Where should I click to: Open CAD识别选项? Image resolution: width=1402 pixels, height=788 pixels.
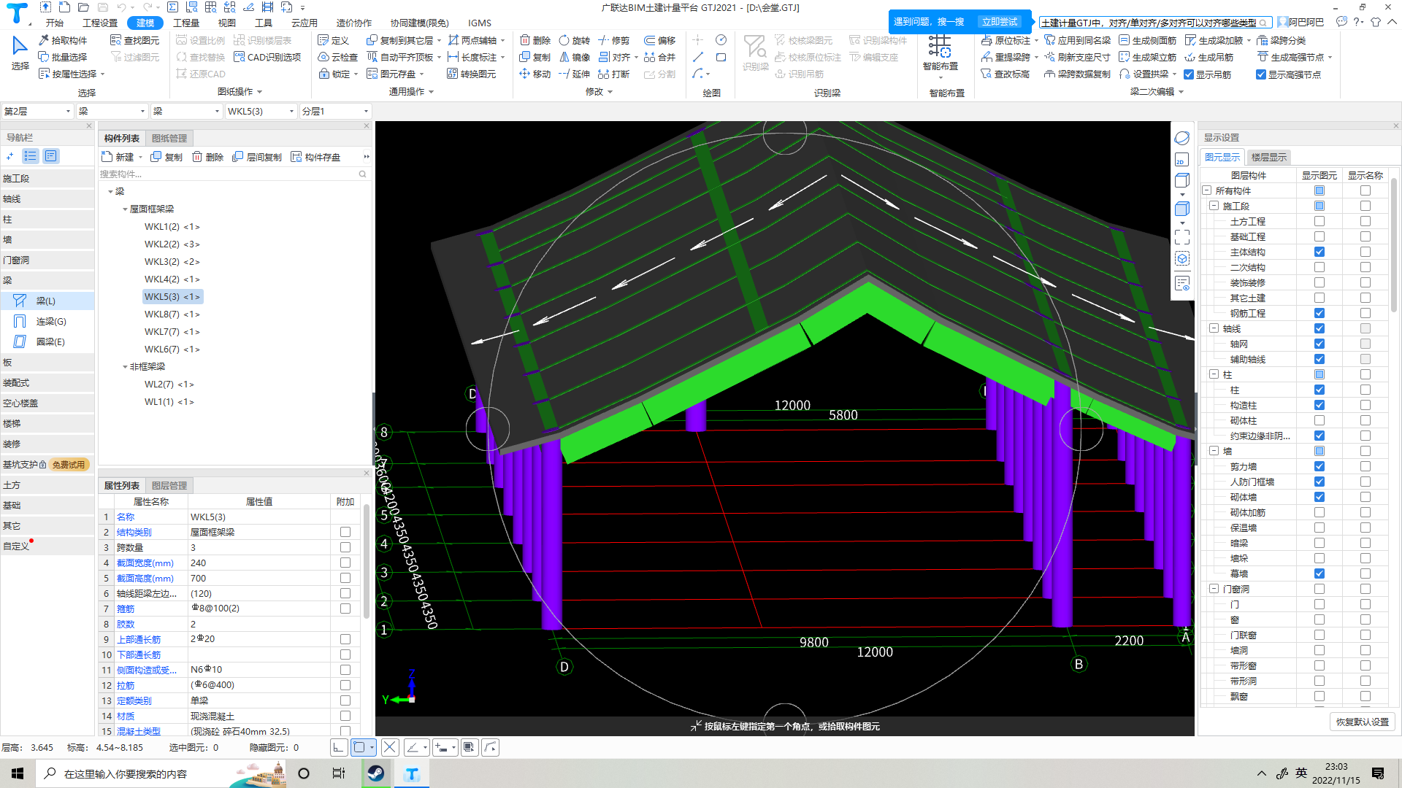pos(267,57)
